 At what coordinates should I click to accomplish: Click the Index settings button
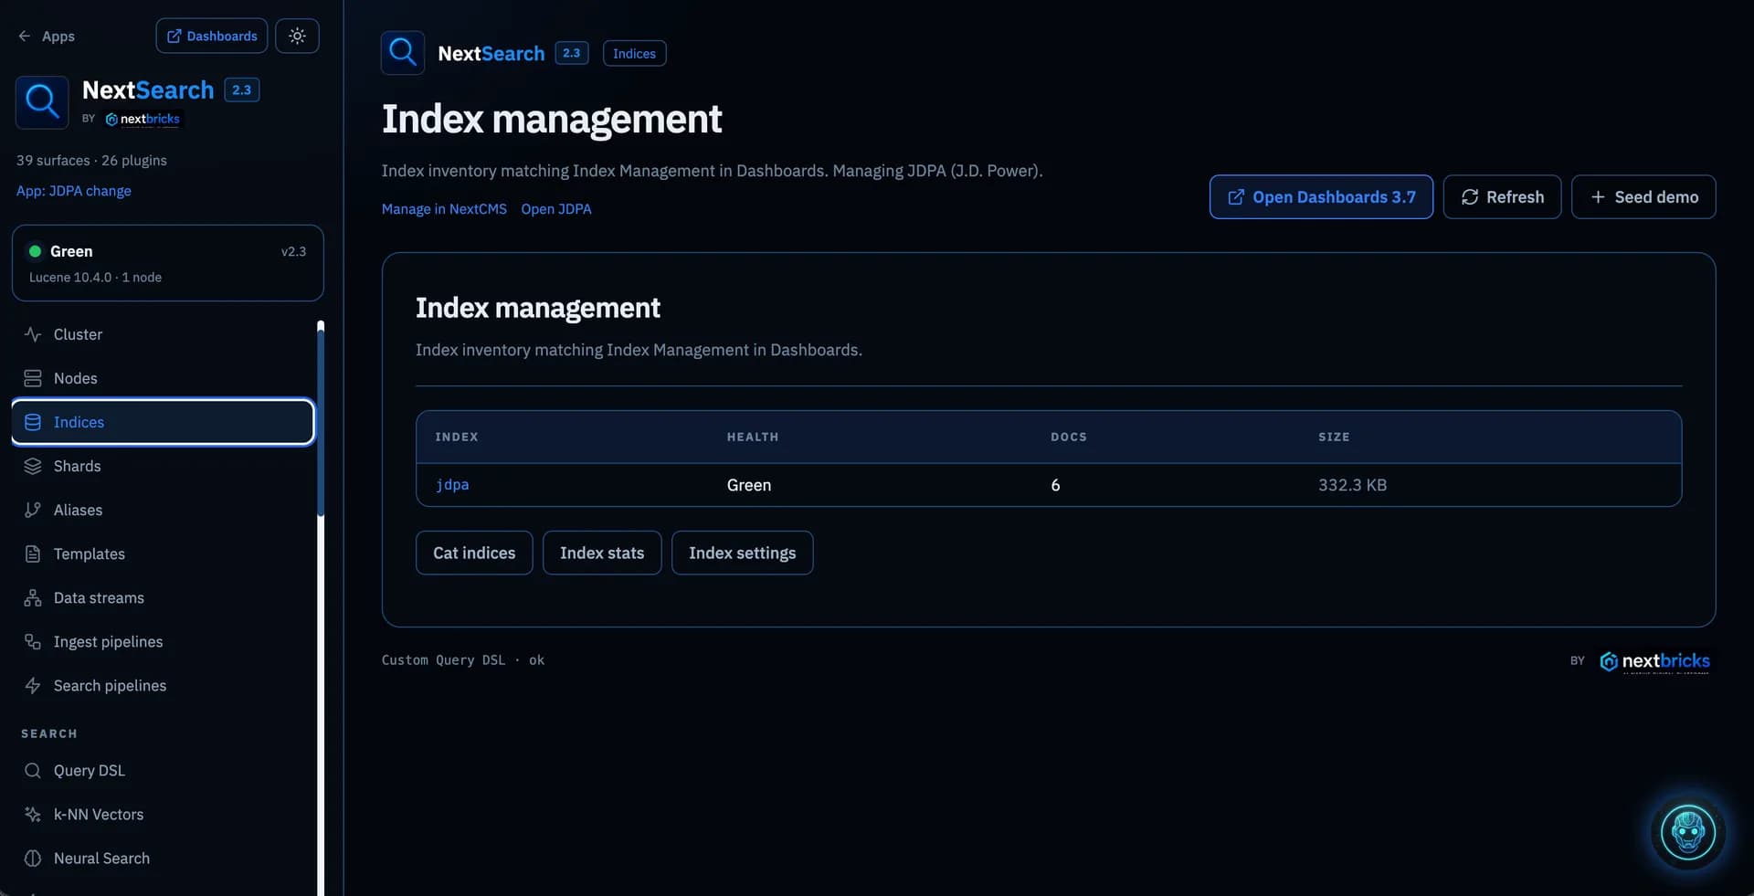742,553
